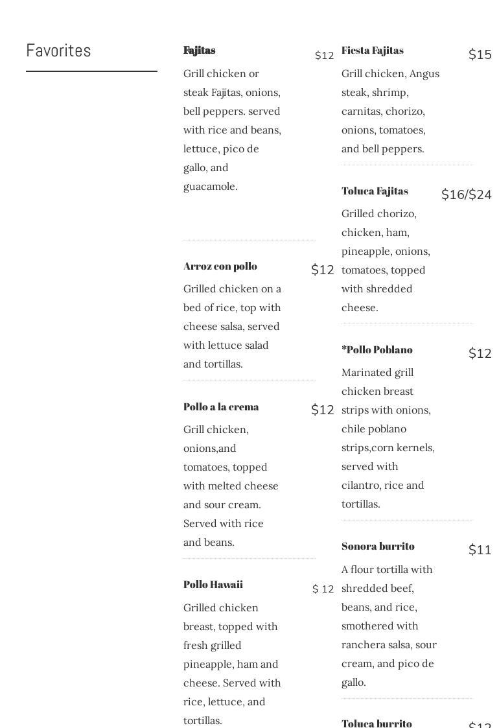Click the Pollo Hawaii price
The image size is (499, 728).
coord(323,589)
